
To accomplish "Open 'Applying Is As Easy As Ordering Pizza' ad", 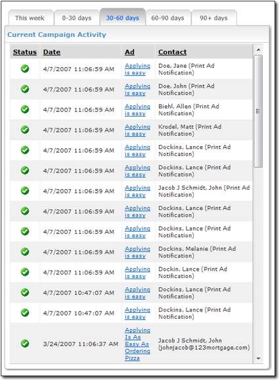I will coord(137,344).
